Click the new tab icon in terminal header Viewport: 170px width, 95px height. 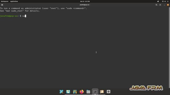click(x=2, y=5)
